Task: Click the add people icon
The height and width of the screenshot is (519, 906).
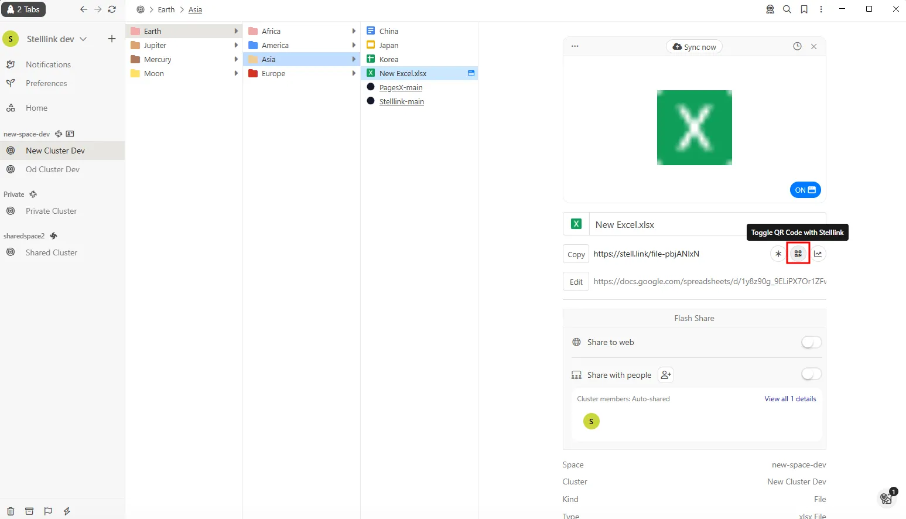Action: pyautogui.click(x=666, y=375)
